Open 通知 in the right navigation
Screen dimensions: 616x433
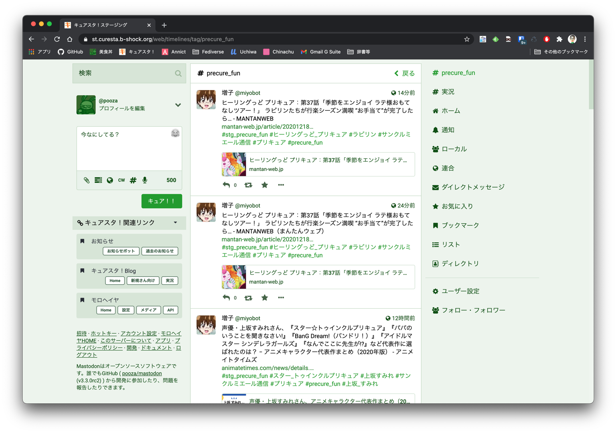pyautogui.click(x=448, y=130)
